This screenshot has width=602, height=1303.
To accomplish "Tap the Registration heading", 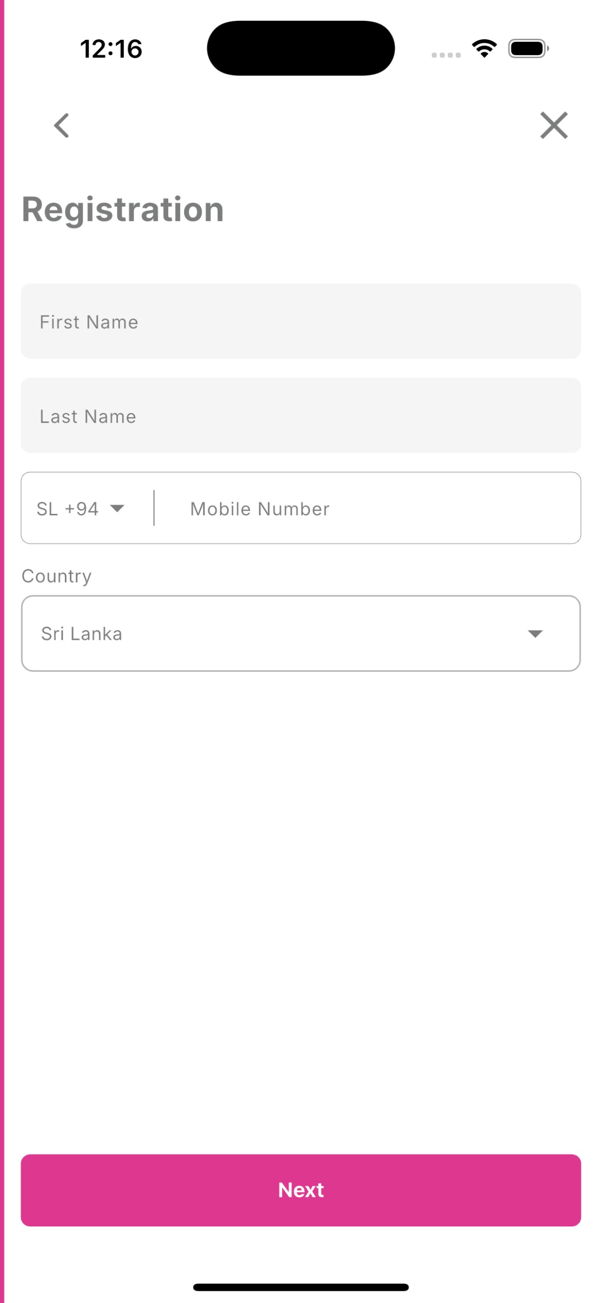I will coord(123,209).
